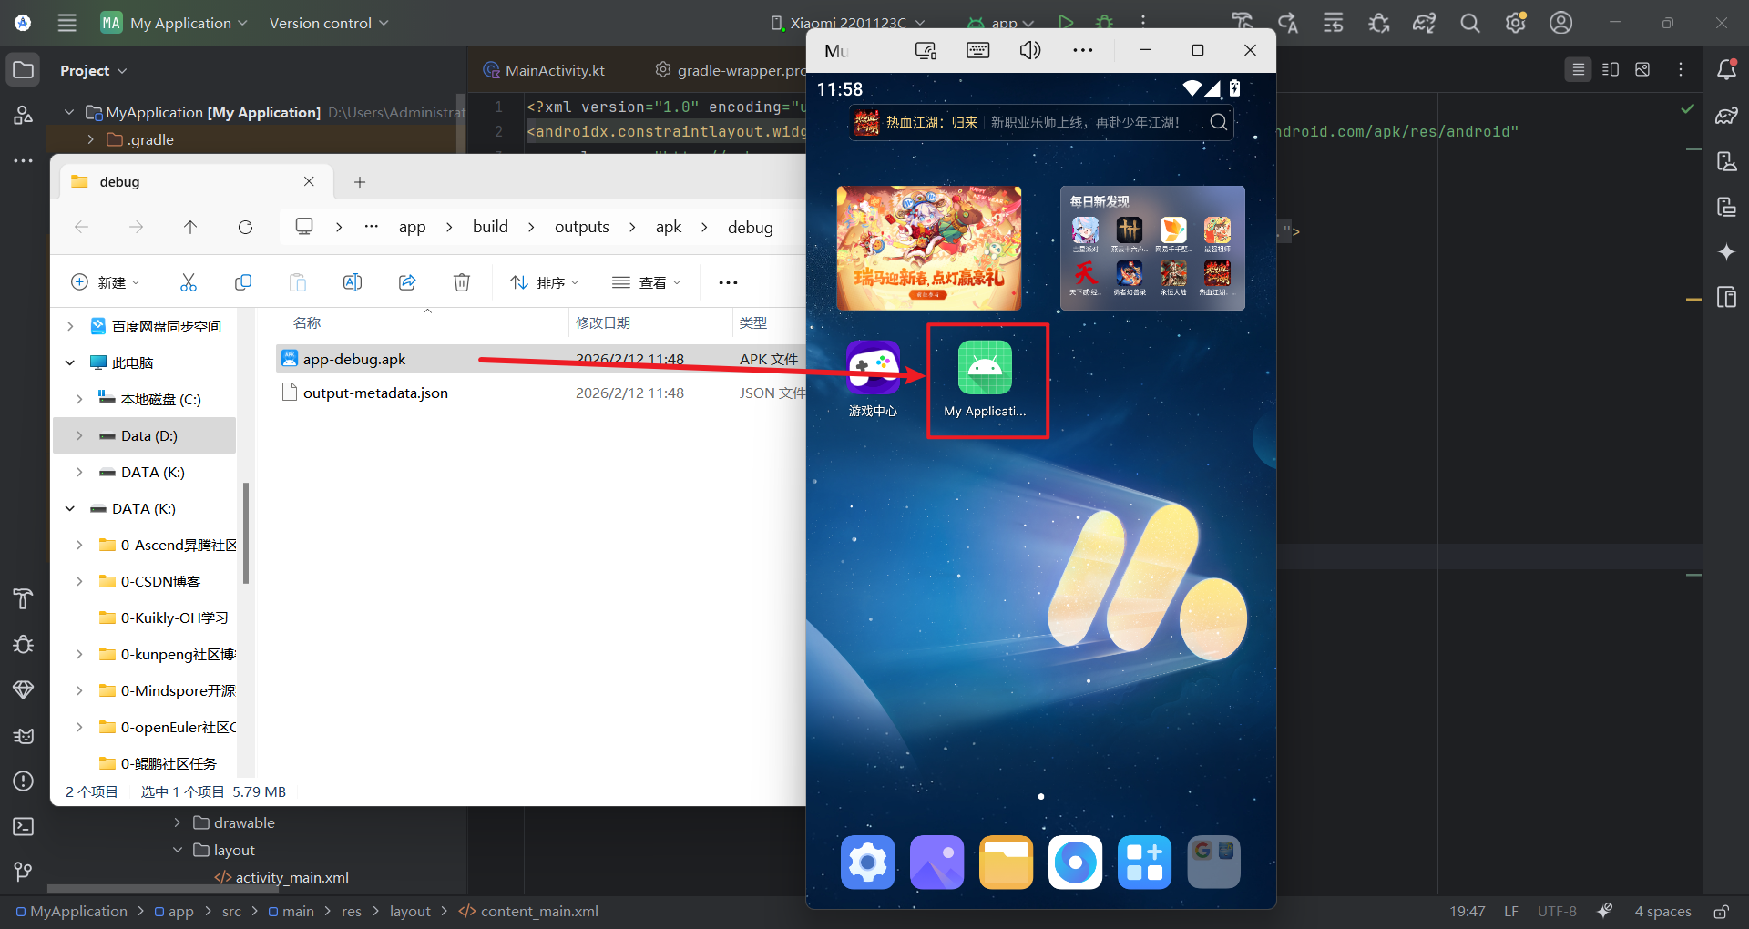Image resolution: width=1749 pixels, height=929 pixels.
Task: Click the Rename icon in Explorer toolbar
Action: click(353, 282)
